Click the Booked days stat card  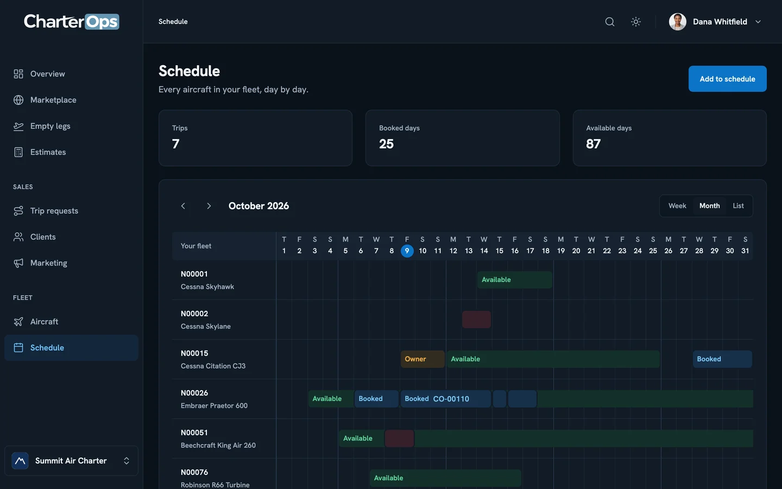pyautogui.click(x=463, y=138)
